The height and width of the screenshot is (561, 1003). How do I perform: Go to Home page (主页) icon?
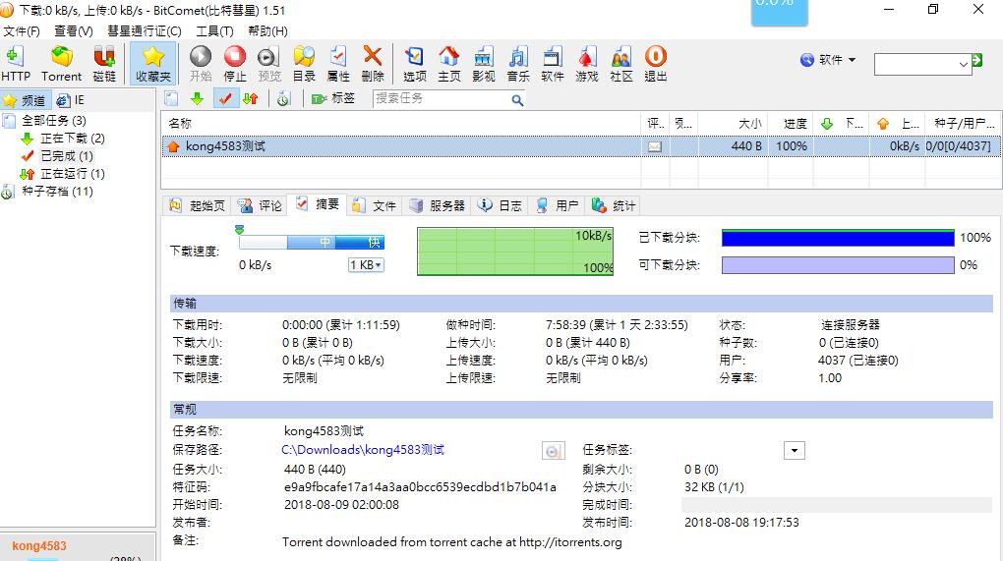[449, 64]
